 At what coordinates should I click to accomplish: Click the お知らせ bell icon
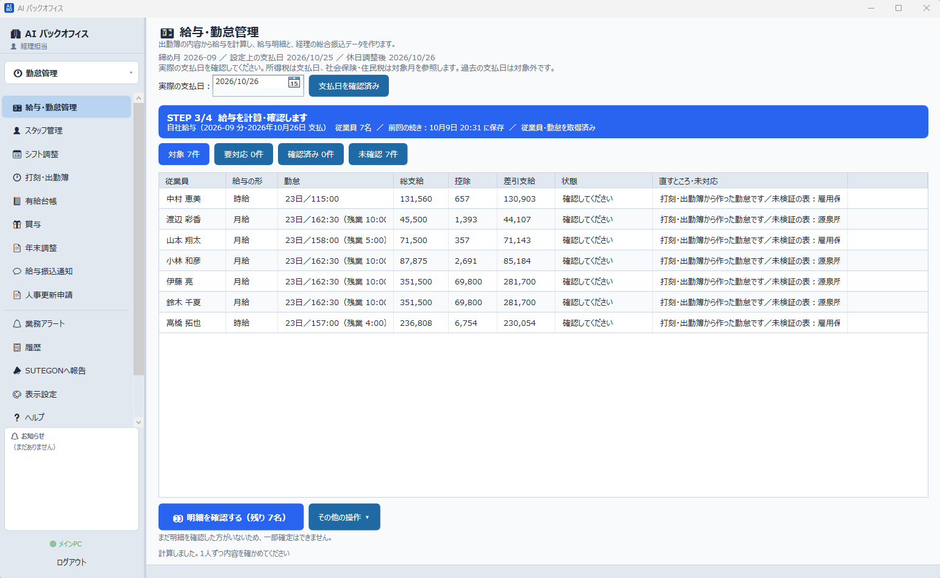pyautogui.click(x=15, y=436)
